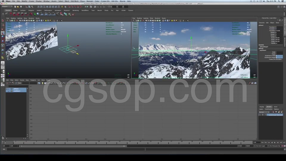Select the Scale X channel value
The height and width of the screenshot is (161, 286).
(279, 38)
